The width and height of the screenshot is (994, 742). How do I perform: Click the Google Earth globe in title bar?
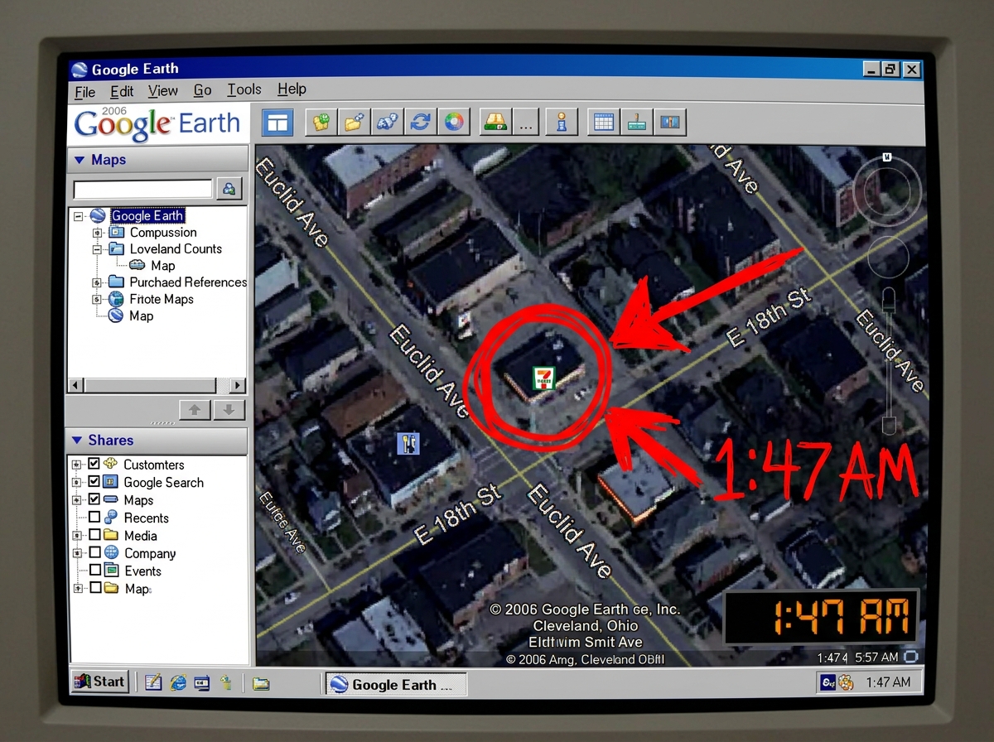pos(80,70)
